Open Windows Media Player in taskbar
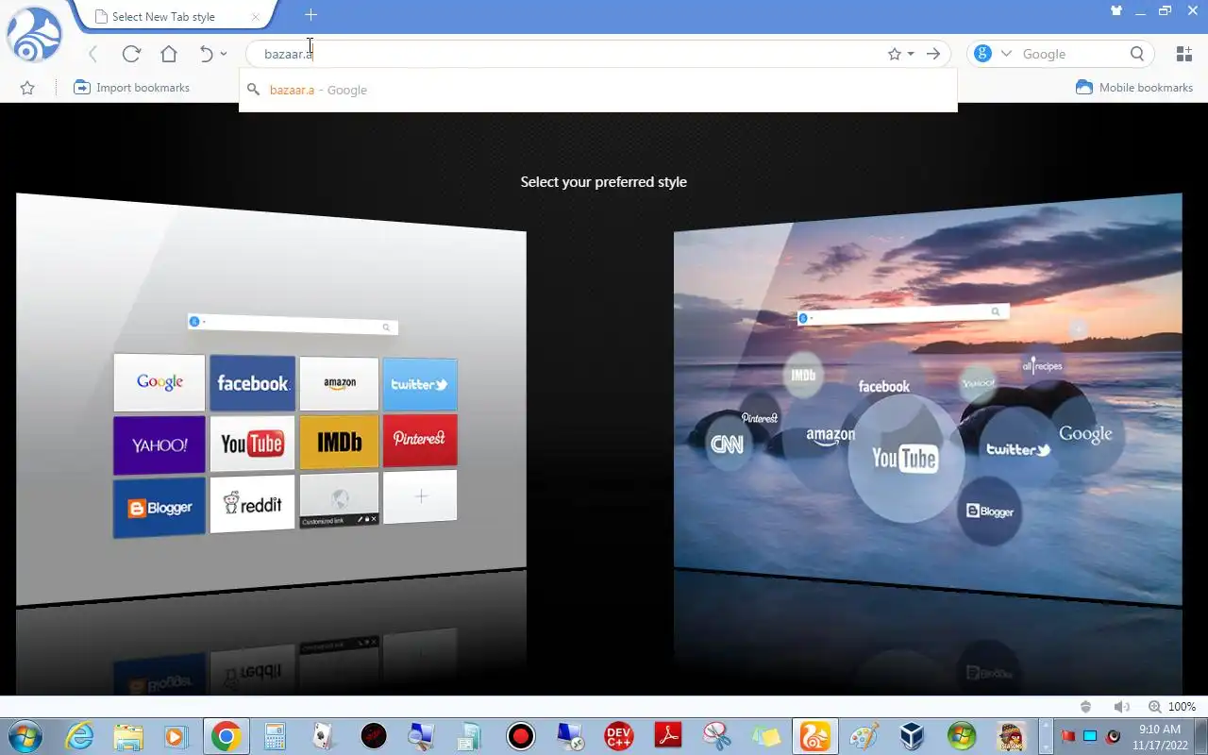This screenshot has height=755, width=1208. tap(176, 736)
